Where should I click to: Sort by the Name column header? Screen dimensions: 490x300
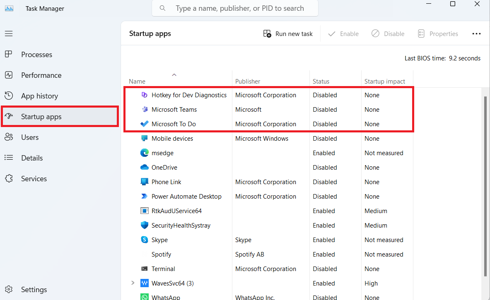click(x=137, y=81)
